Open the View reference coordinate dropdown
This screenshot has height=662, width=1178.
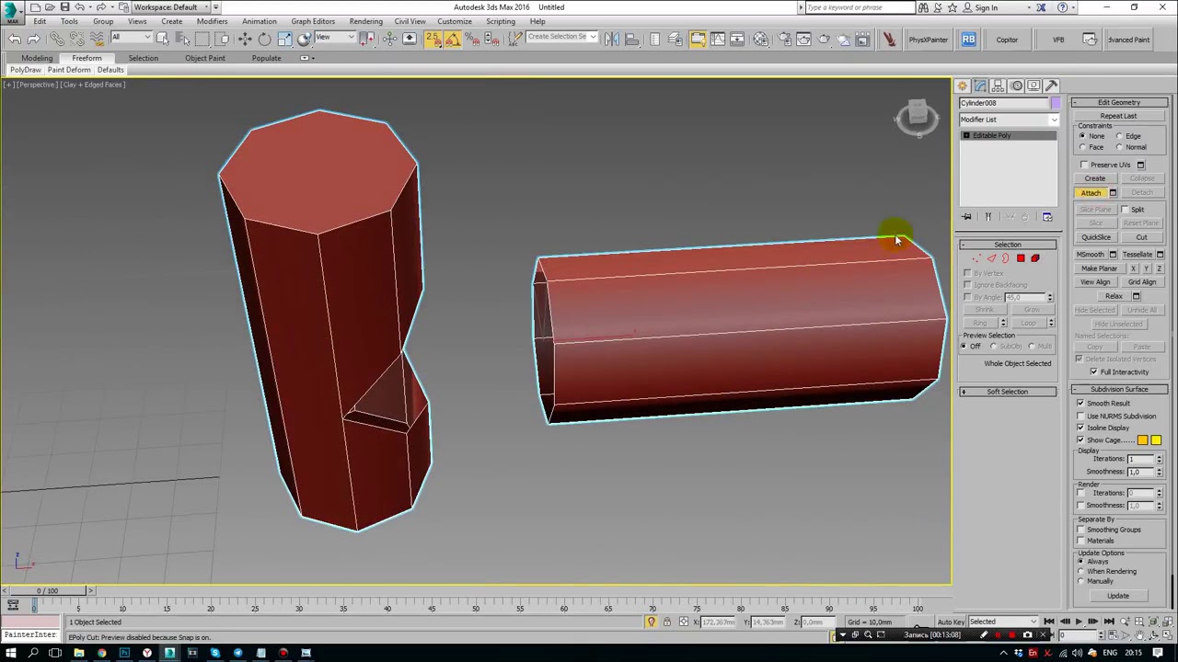coord(335,38)
